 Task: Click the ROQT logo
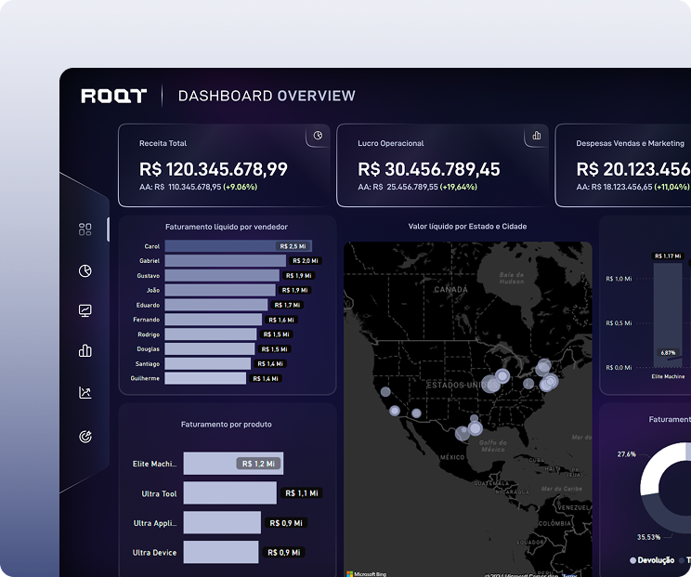[x=113, y=96]
